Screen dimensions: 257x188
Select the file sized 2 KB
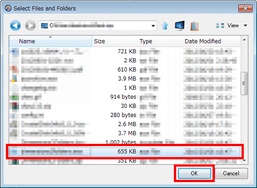click(124, 61)
